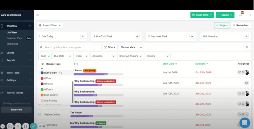Open the Tags dropdown

click(45, 56)
